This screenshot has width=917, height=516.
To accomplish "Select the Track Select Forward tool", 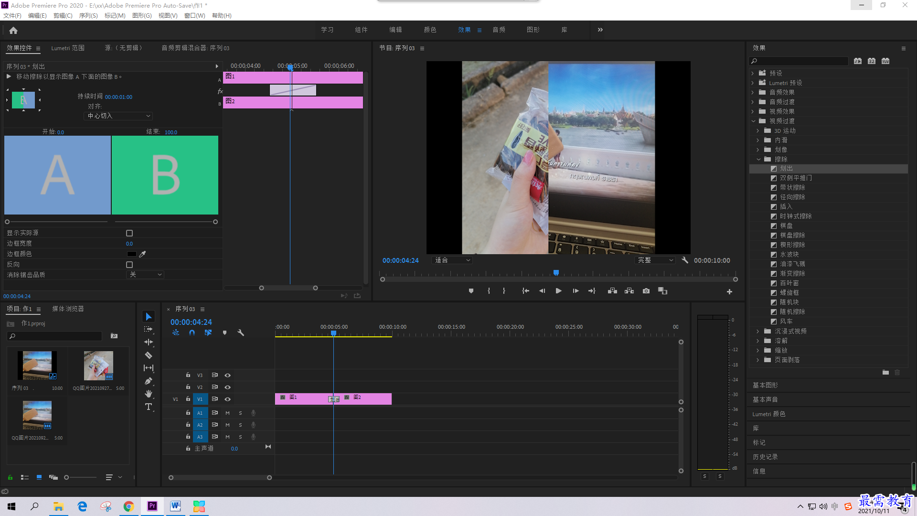I will [149, 329].
